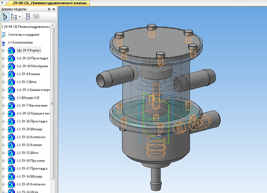Click the part icon of 29-24 Прокладка
Viewport: 267px width, 193px height.
point(11,59)
